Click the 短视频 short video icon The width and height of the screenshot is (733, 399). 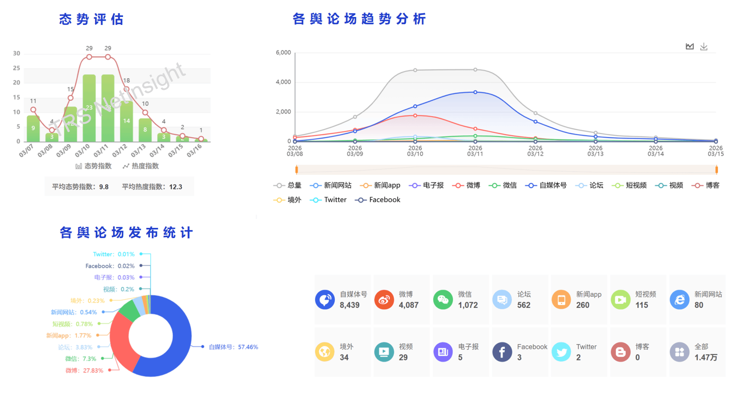[620, 300]
